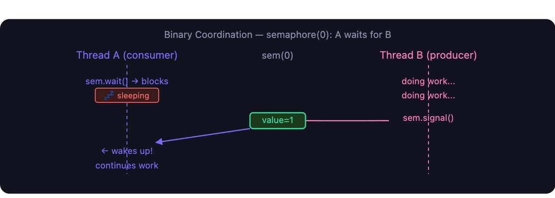Click the continues work text

tap(127, 165)
